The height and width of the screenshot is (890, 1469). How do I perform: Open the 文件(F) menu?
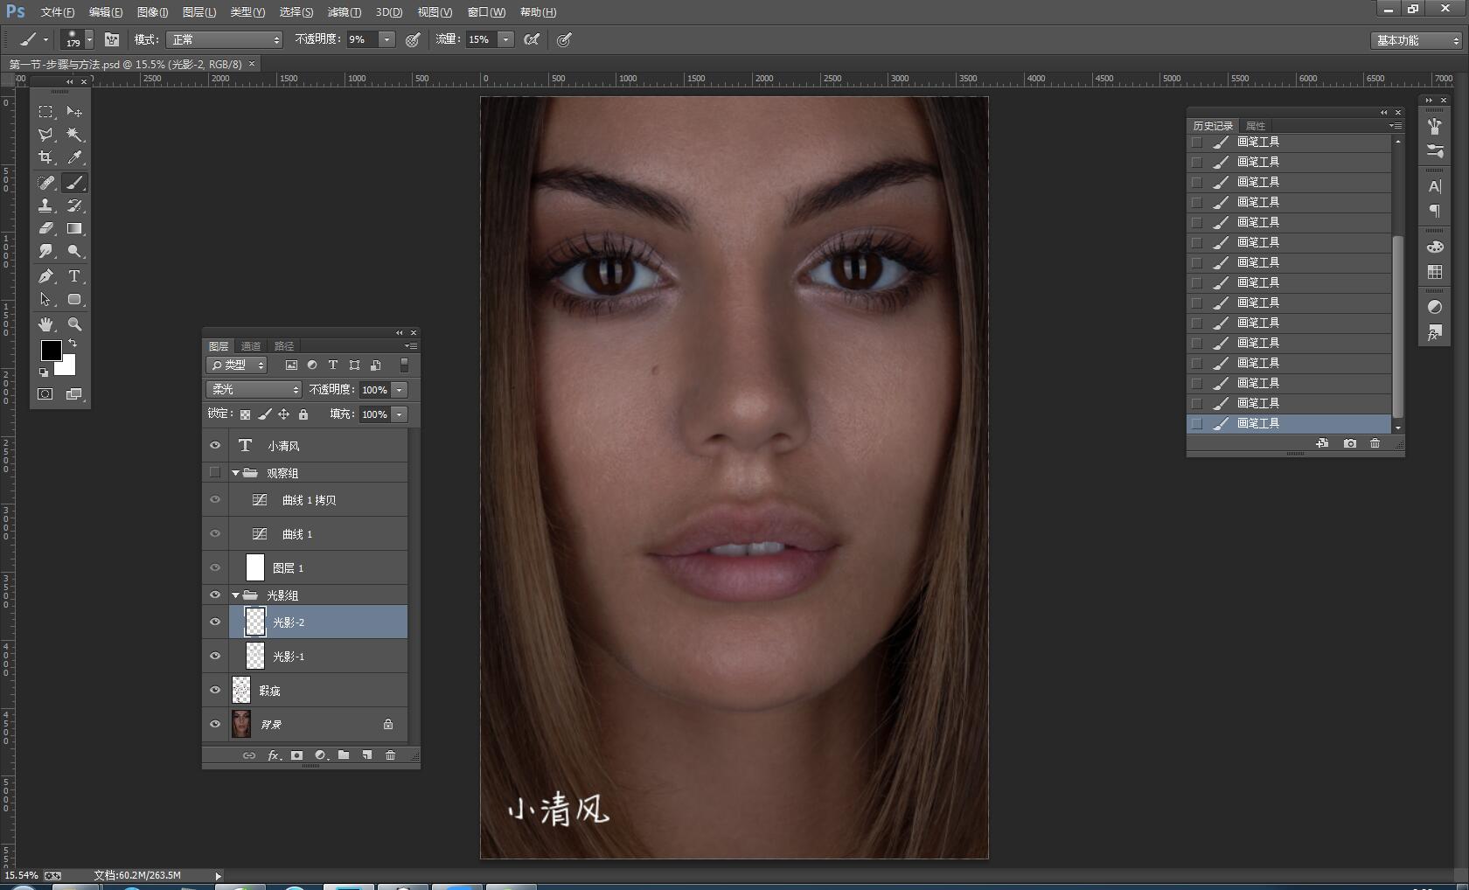[x=58, y=12]
